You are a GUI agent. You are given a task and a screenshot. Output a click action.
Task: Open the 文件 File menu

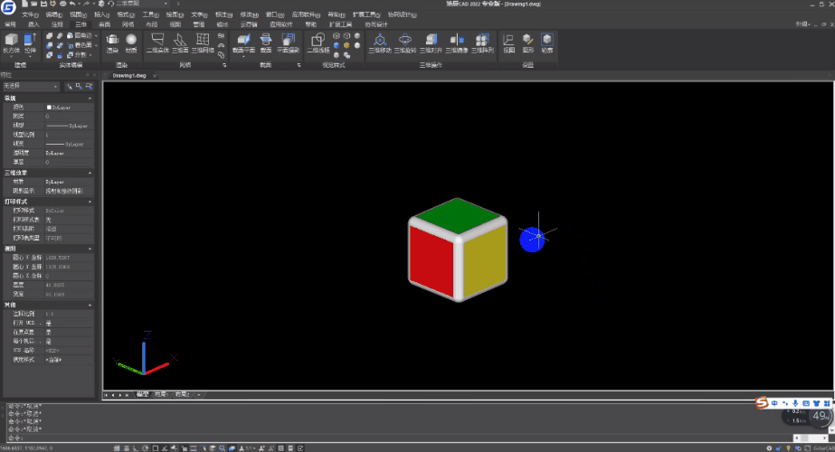[30, 14]
